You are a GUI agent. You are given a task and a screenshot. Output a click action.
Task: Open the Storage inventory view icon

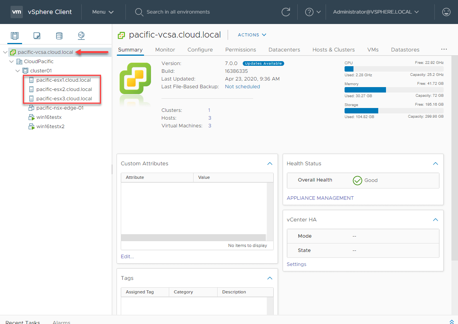pos(59,36)
